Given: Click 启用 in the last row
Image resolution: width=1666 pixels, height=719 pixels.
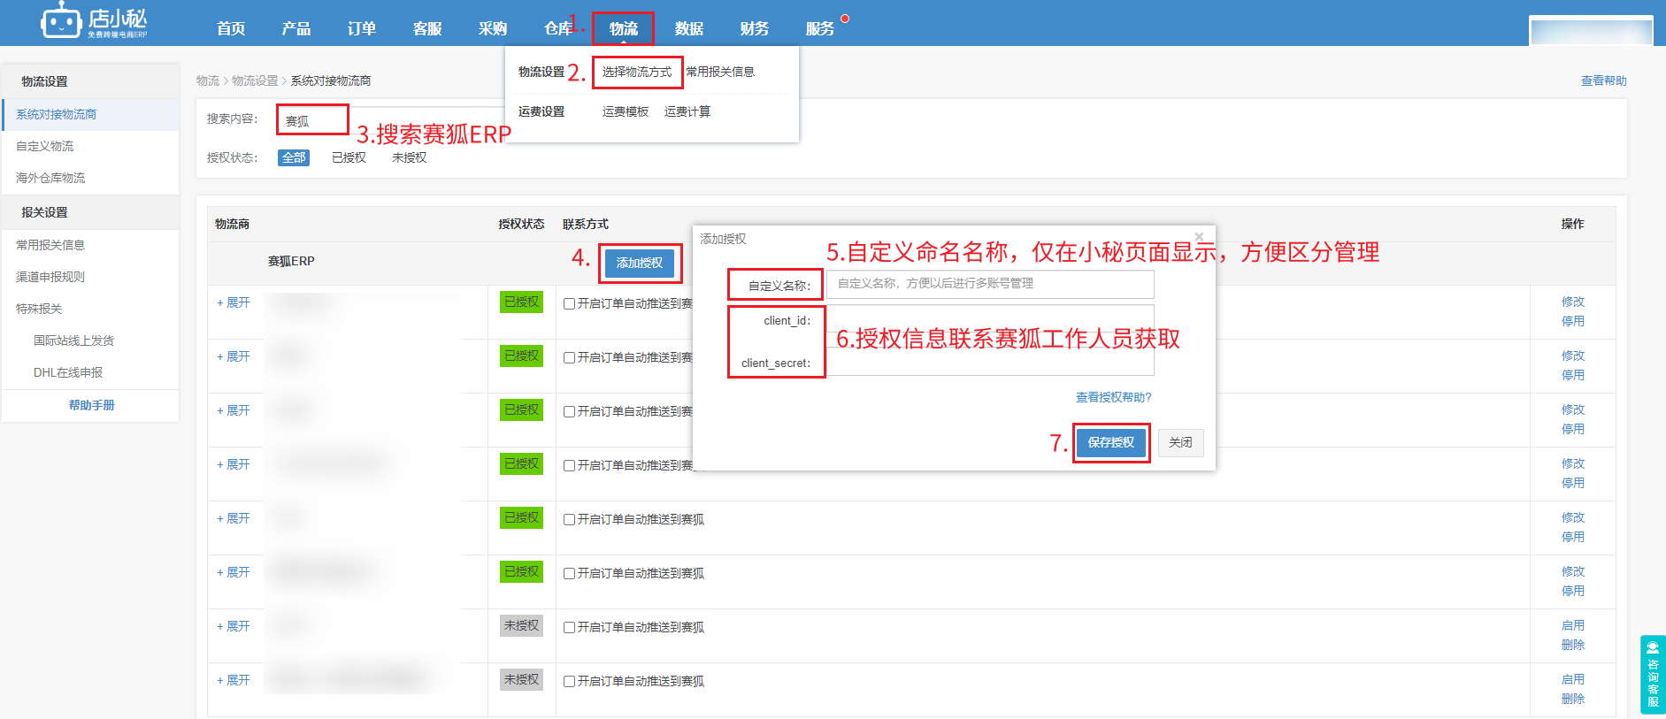Looking at the screenshot, I should click(1573, 679).
